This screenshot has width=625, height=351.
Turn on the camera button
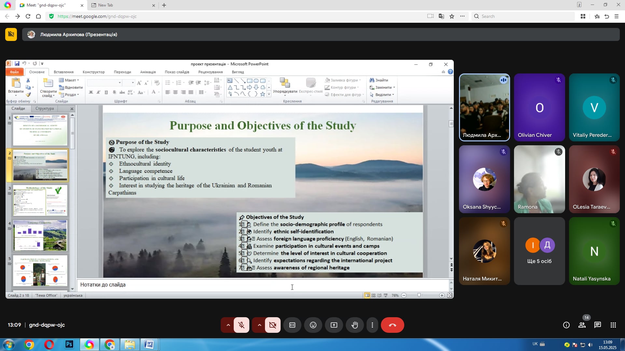coord(272,325)
